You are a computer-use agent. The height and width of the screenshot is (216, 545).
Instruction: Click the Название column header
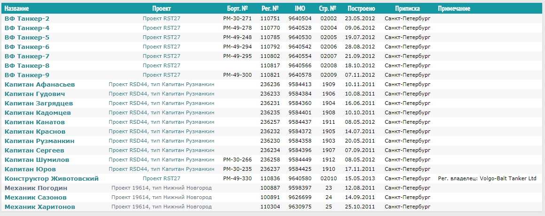click(16, 8)
